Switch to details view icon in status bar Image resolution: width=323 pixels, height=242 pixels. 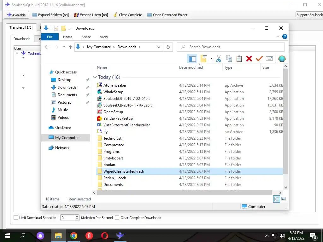(x=277, y=199)
